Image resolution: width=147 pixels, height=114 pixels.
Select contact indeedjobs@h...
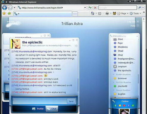point(126,63)
